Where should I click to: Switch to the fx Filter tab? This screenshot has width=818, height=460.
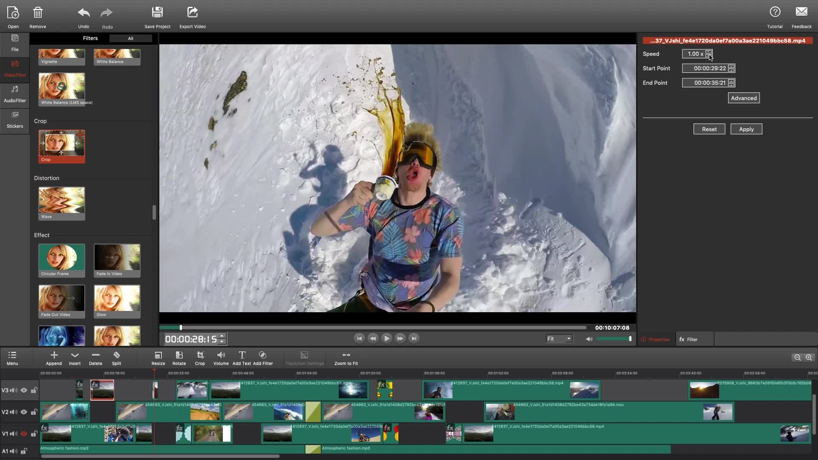click(x=688, y=339)
